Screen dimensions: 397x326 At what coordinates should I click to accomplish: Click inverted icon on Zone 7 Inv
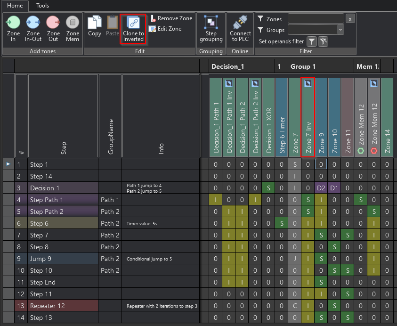tap(308, 83)
